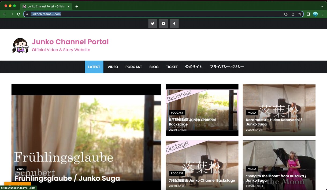The image size is (327, 190).
Task: Close the Junko Channel Portal tab
Action: (69, 6)
